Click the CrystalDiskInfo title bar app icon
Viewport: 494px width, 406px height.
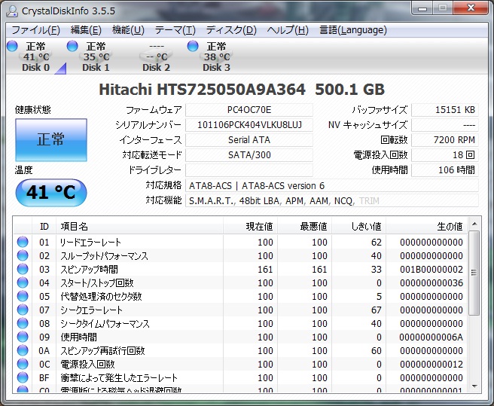pyautogui.click(x=11, y=9)
